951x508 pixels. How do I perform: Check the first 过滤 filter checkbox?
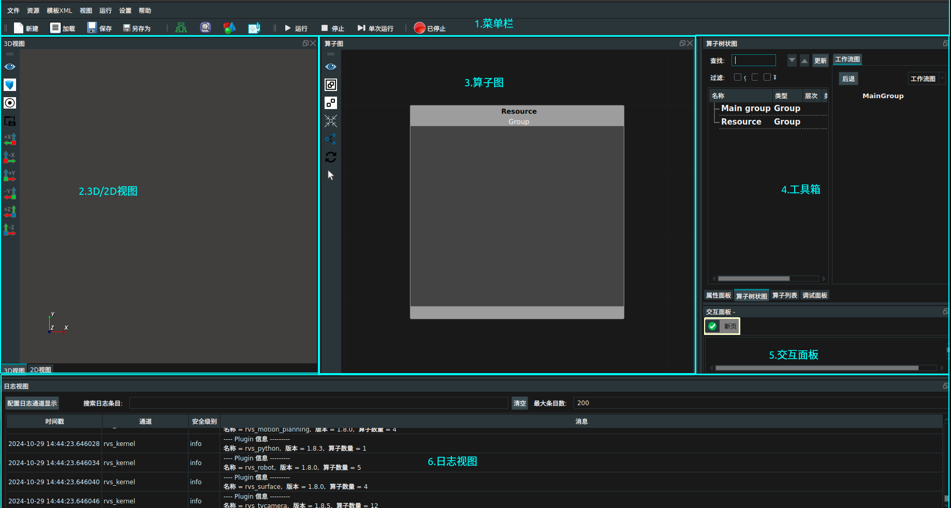click(x=738, y=77)
